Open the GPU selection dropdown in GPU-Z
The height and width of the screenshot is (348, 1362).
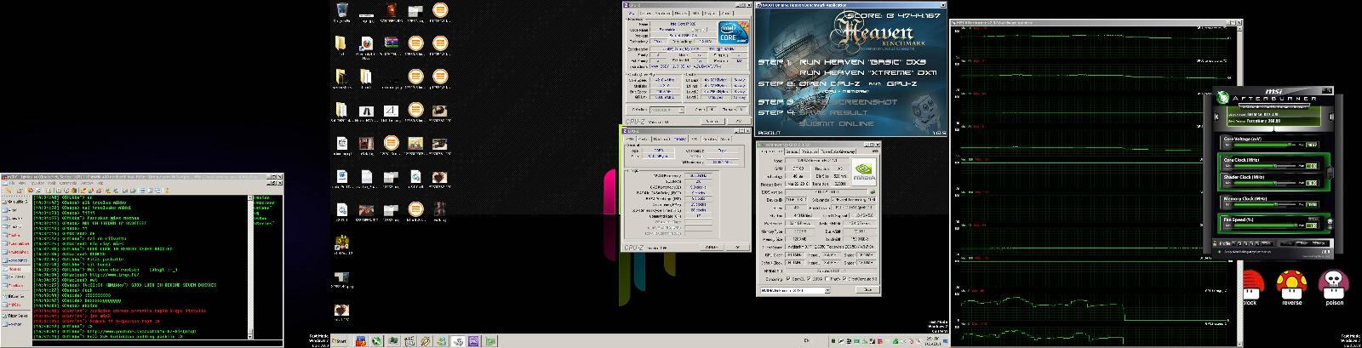(795, 288)
